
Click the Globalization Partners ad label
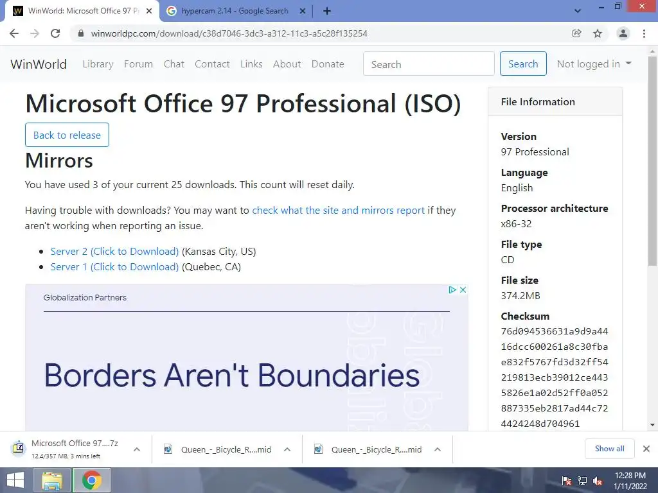(85, 298)
